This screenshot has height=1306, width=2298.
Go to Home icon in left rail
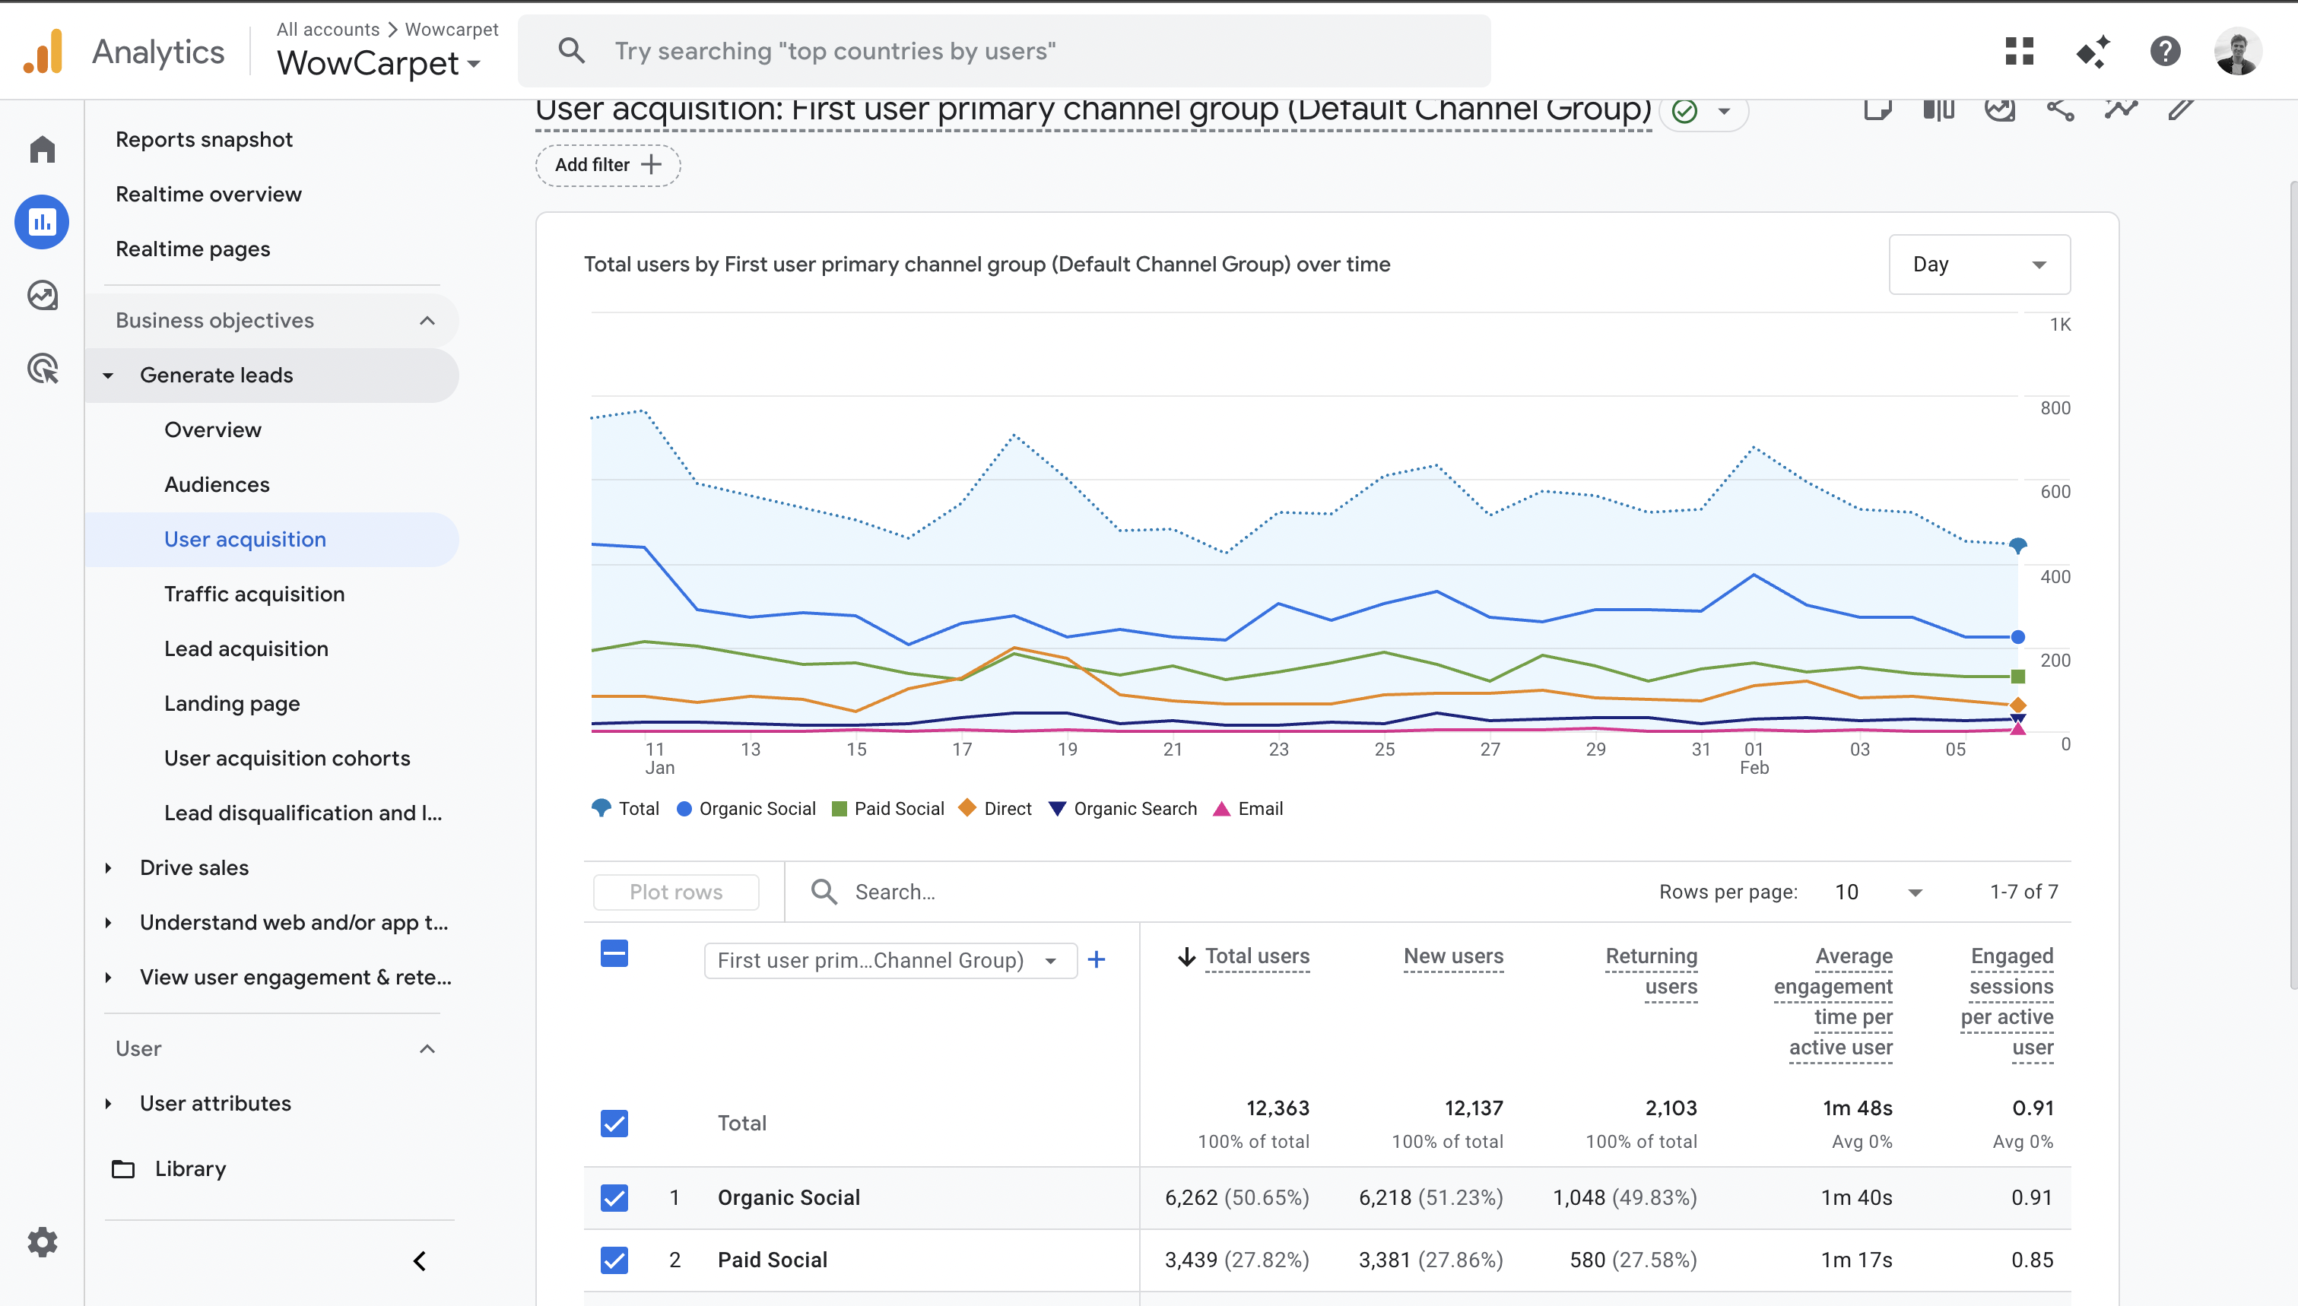(x=41, y=149)
